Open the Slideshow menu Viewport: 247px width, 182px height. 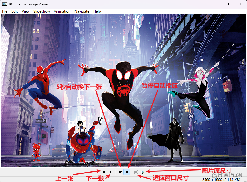[41, 11]
